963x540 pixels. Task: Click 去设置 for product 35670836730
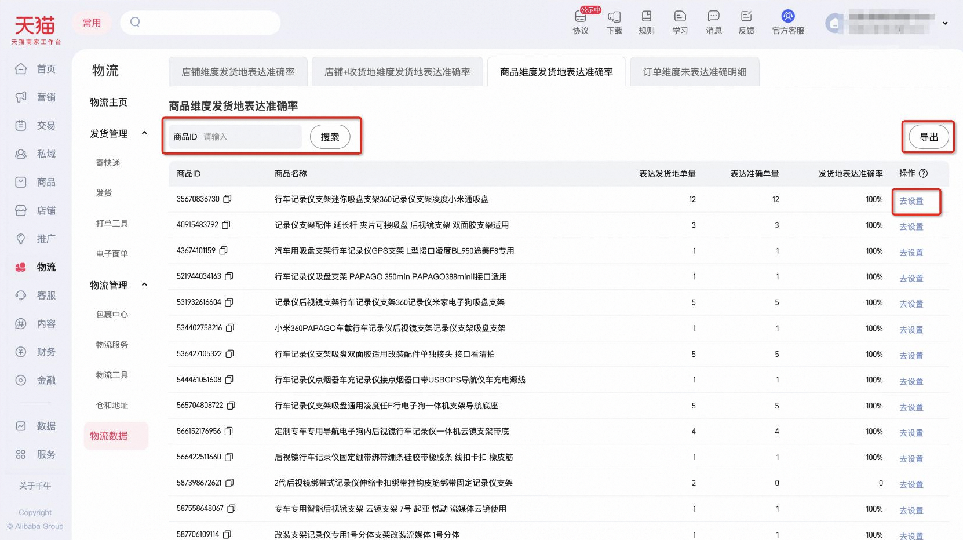point(911,201)
